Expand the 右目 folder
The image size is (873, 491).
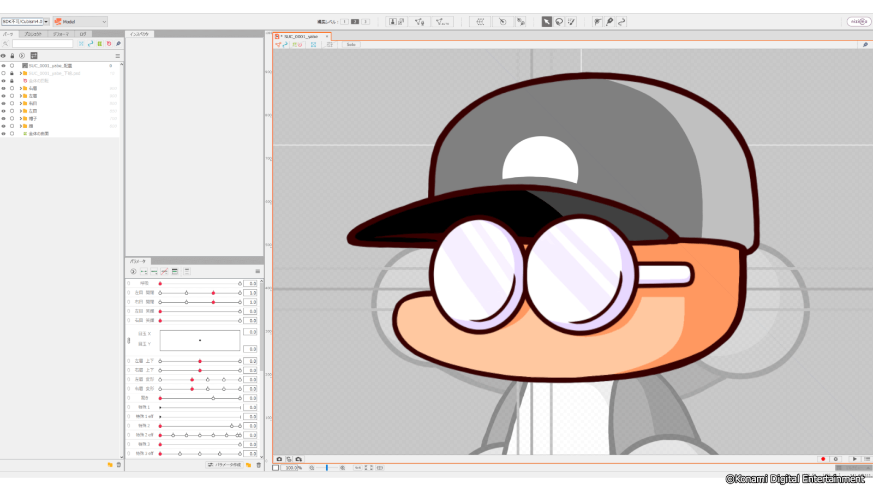click(21, 103)
